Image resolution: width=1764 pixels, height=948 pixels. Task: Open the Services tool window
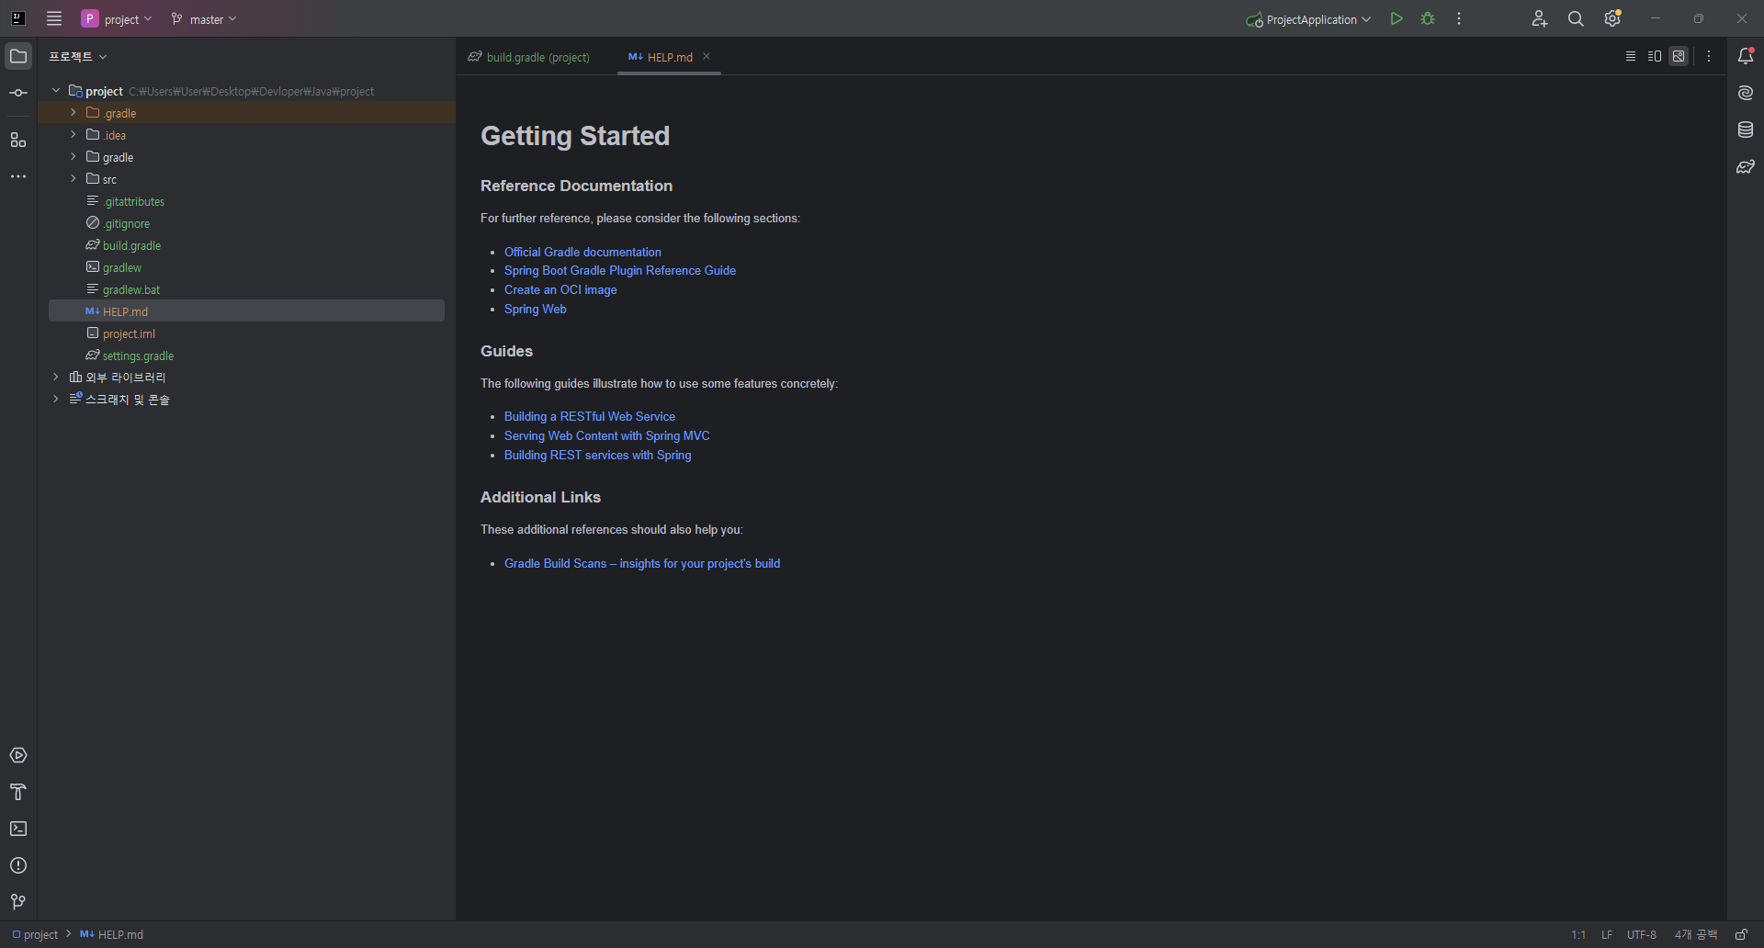tap(18, 755)
